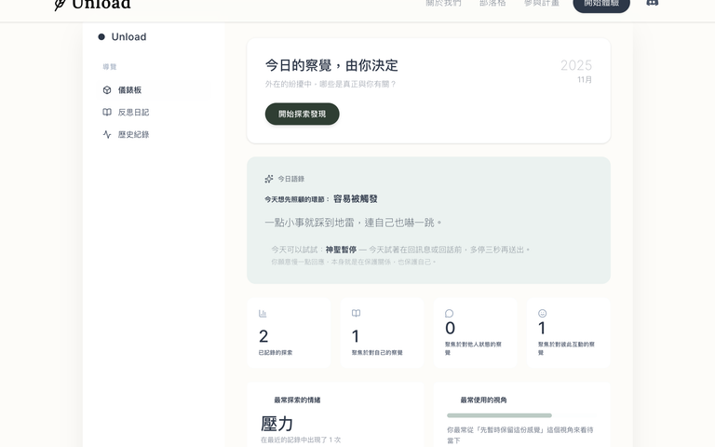The image size is (715, 447).
Task: Click the sparkle icon beside 今日語錄
Action: 269,179
